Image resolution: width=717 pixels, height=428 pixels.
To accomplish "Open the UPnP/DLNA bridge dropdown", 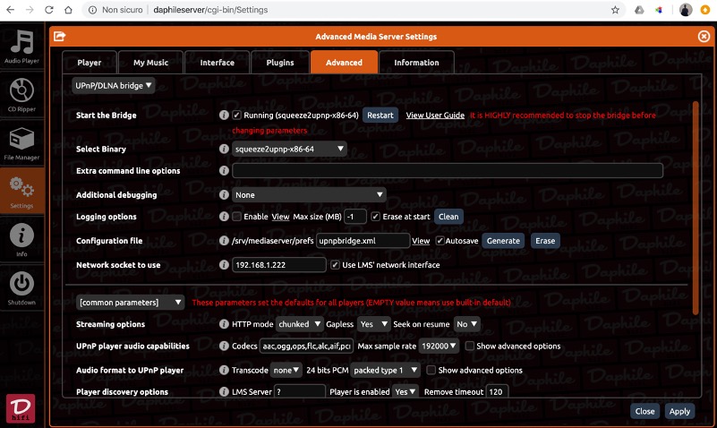I will 113,85.
